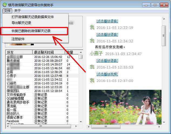Click the app logo icon in title bar
Image resolution: width=171 pixels, height=134 pixels.
[x=5, y=5]
